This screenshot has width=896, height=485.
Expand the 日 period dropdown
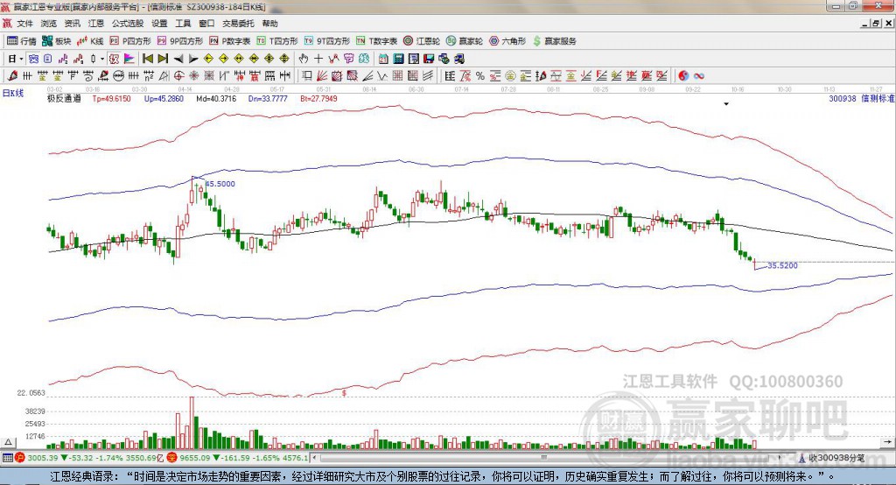[x=21, y=59]
